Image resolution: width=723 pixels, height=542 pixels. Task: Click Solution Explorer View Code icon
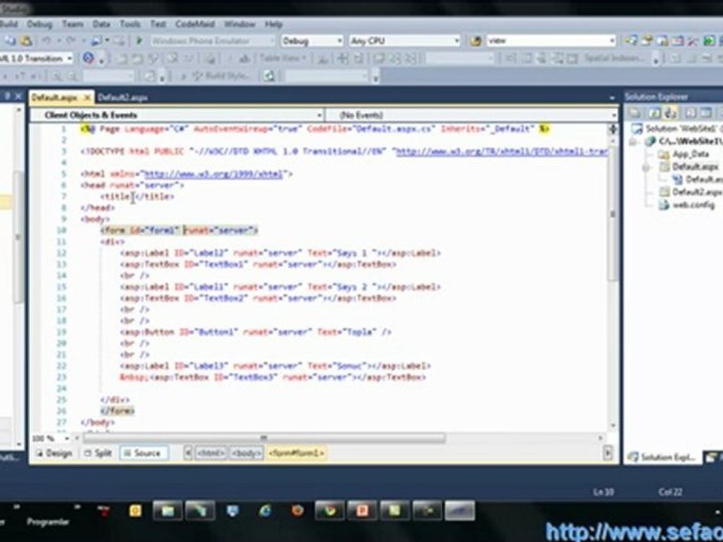tap(691, 113)
